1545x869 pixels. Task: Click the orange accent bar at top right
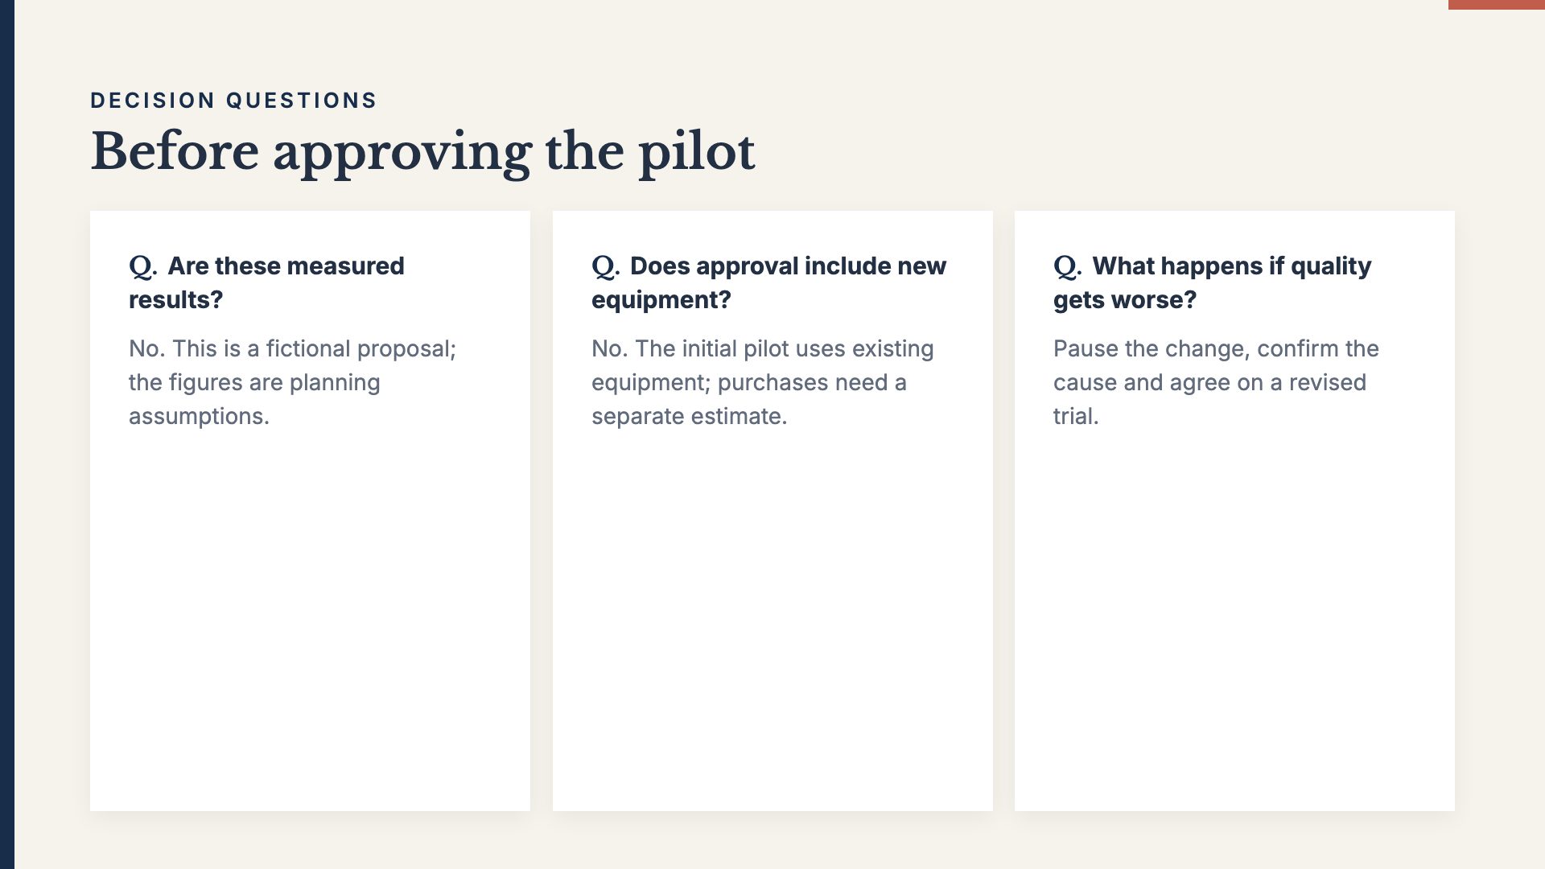[1497, 5]
